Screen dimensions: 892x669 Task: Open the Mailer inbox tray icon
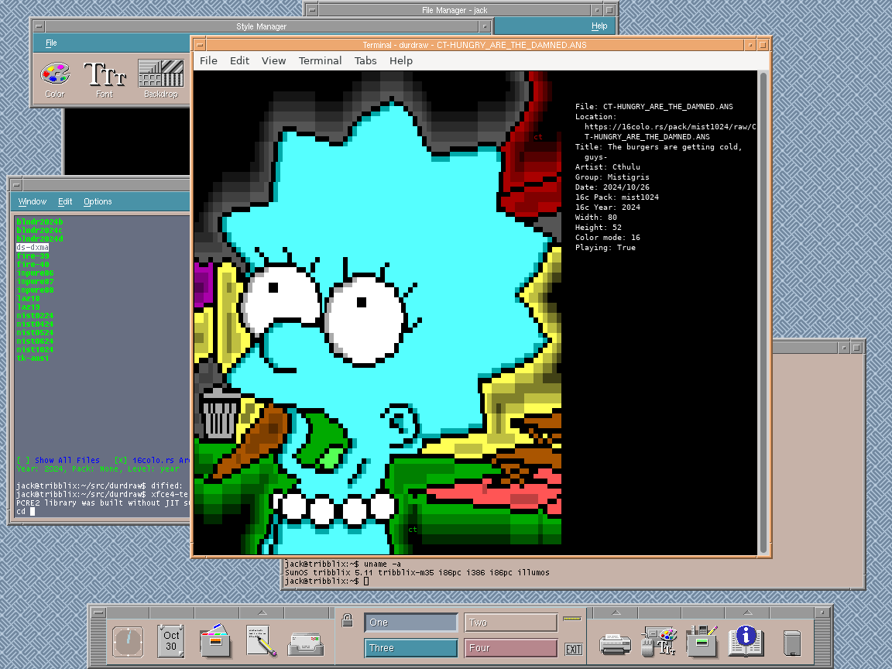pyautogui.click(x=306, y=644)
